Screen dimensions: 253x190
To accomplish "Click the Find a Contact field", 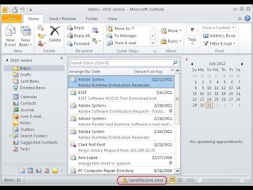I will (x=219, y=28).
